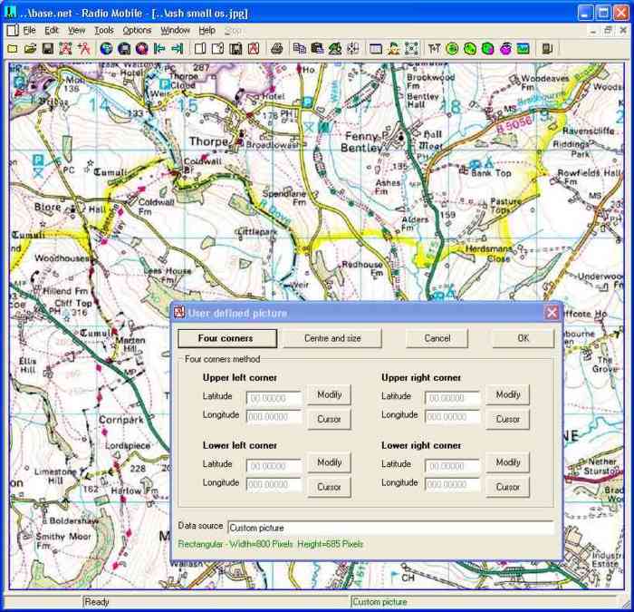Click the blue-green screen toolbar icon
634x612 pixels.
[524, 49]
